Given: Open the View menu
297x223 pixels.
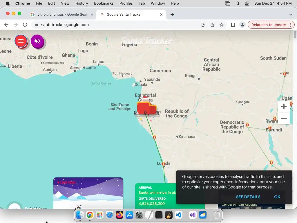Looking at the screenshot, I should [65, 3].
